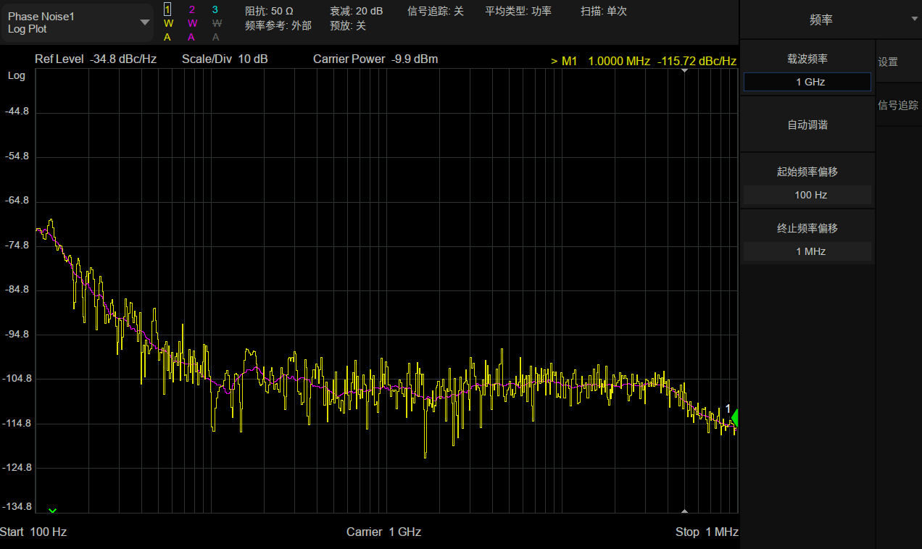Edit the 终止频率偏移 1 MHz field
922x549 pixels.
pos(807,251)
